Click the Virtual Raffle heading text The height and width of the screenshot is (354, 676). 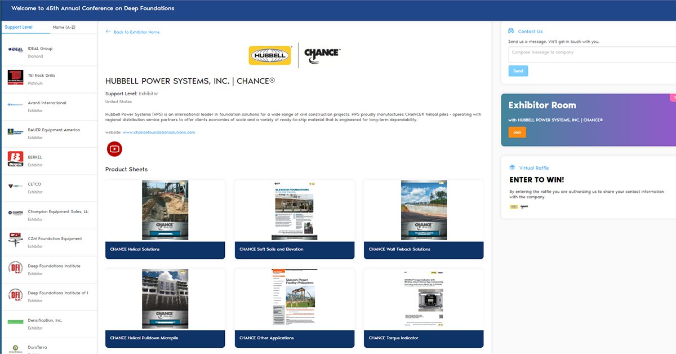pos(534,168)
